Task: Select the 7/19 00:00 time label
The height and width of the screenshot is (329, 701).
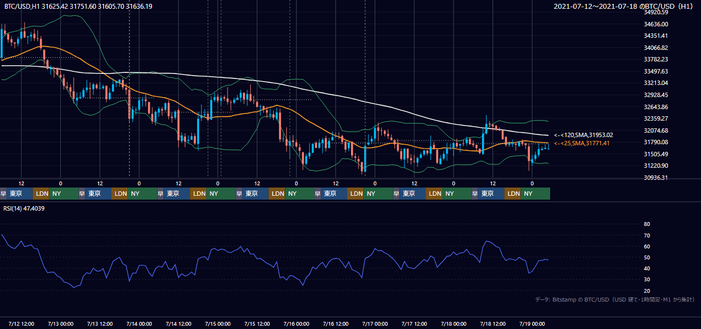Action: 532,324
